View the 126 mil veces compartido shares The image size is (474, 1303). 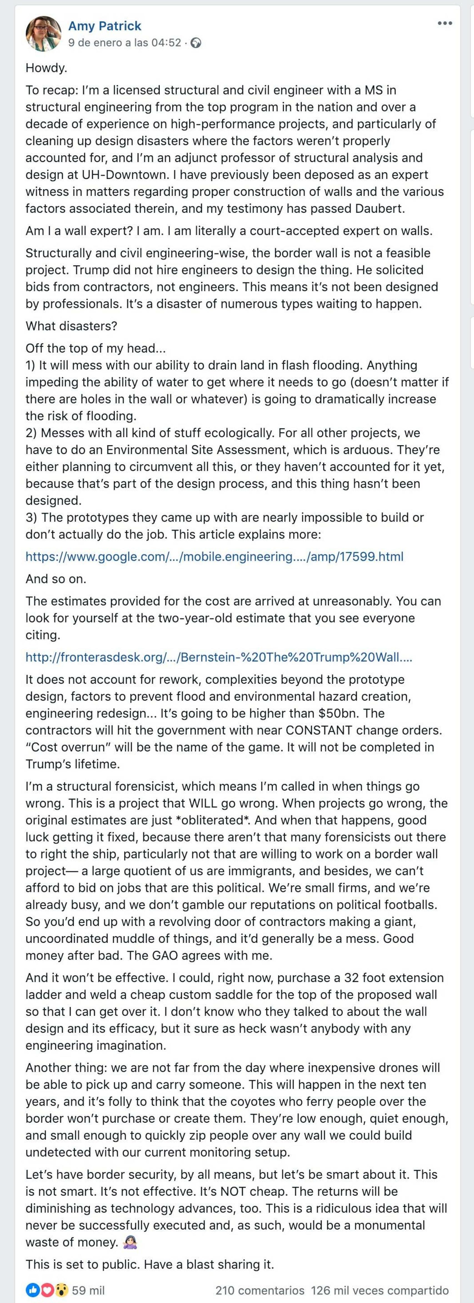point(380,1290)
